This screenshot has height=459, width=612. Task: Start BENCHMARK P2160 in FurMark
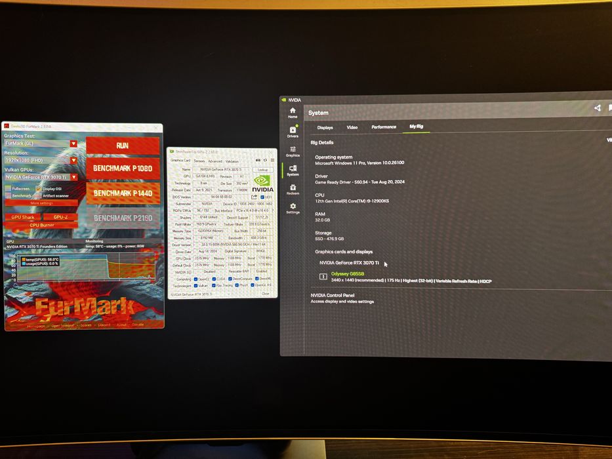[123, 218]
